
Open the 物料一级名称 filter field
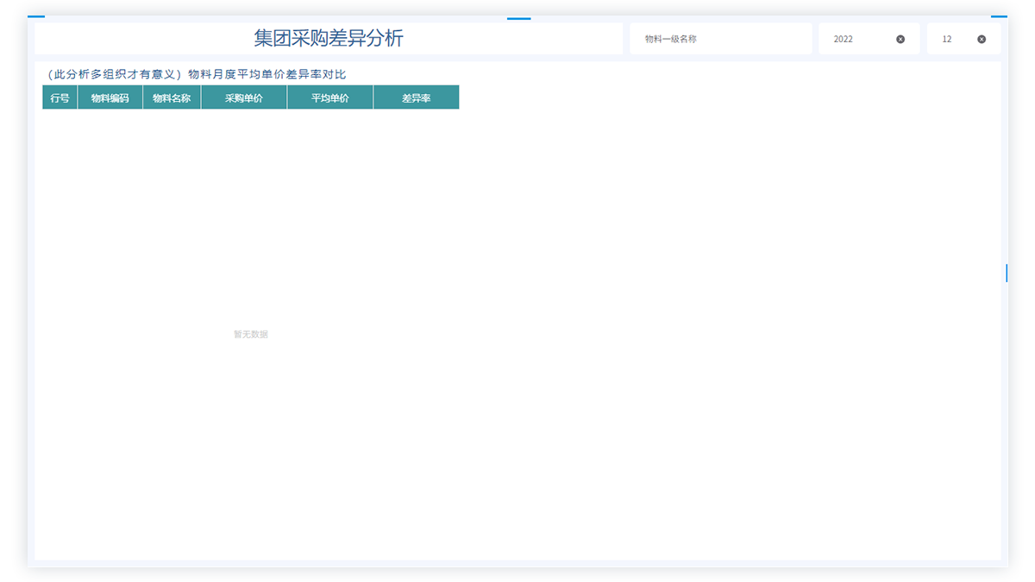pyautogui.click(x=721, y=39)
